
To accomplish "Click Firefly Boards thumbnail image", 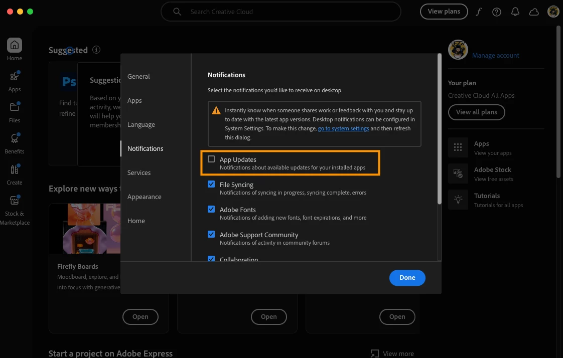I will 85,229.
